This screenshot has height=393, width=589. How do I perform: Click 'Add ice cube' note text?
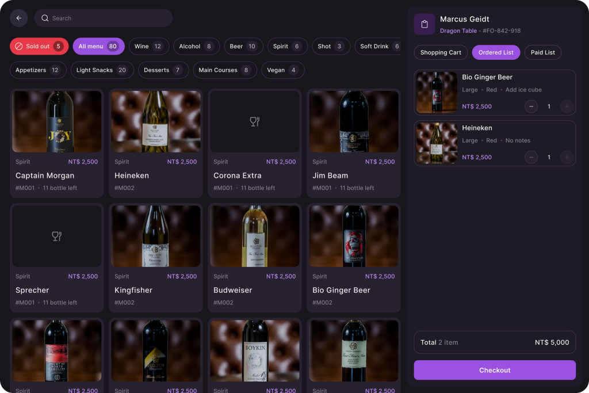pyautogui.click(x=523, y=90)
